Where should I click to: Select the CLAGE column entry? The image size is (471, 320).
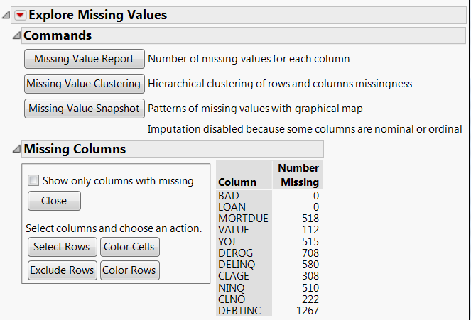click(234, 276)
